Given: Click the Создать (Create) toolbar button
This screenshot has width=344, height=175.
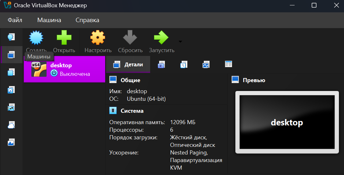Looking at the screenshot, I should pos(36,42).
